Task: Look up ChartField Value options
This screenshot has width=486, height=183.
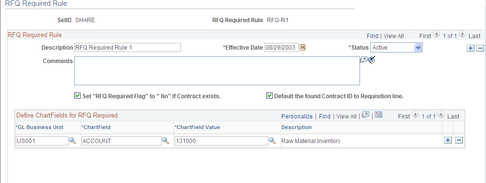Action: [272, 141]
